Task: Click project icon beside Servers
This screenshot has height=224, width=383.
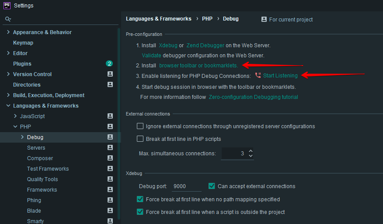Action: (x=110, y=147)
